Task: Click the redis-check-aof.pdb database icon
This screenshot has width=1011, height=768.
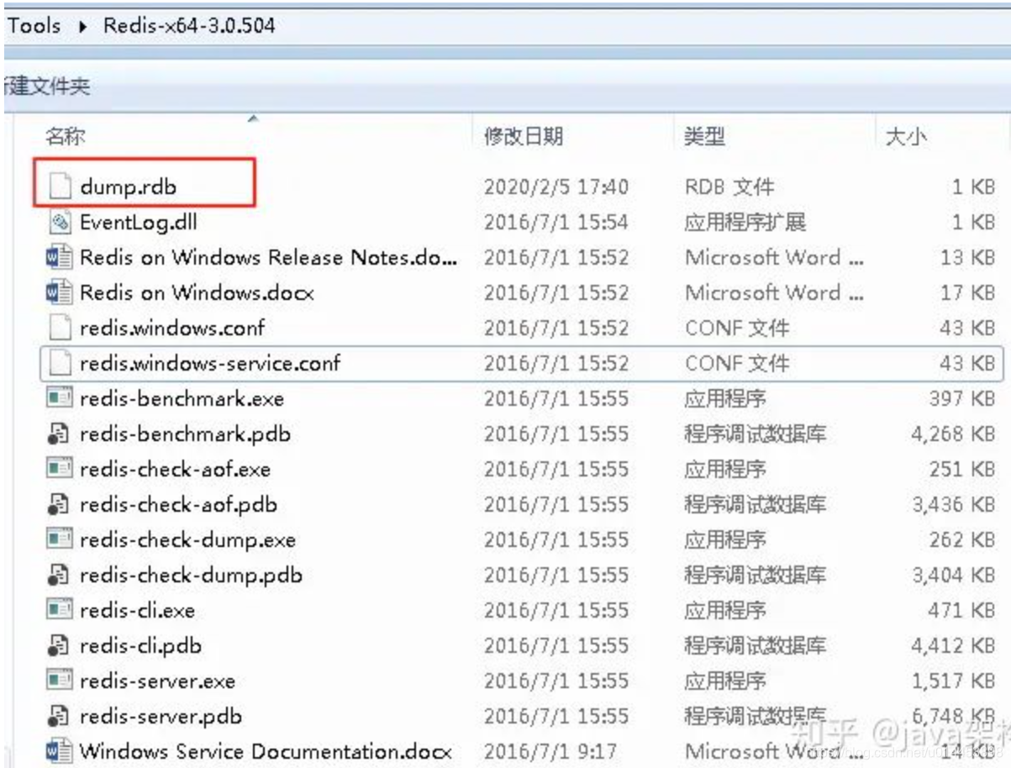Action: pos(59,504)
